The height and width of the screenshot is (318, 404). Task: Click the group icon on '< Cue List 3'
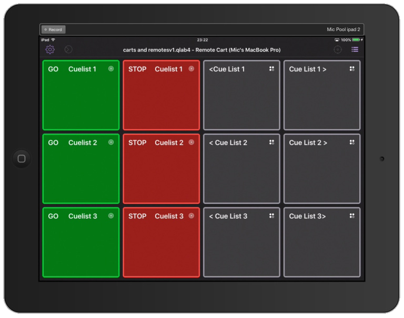[271, 216]
